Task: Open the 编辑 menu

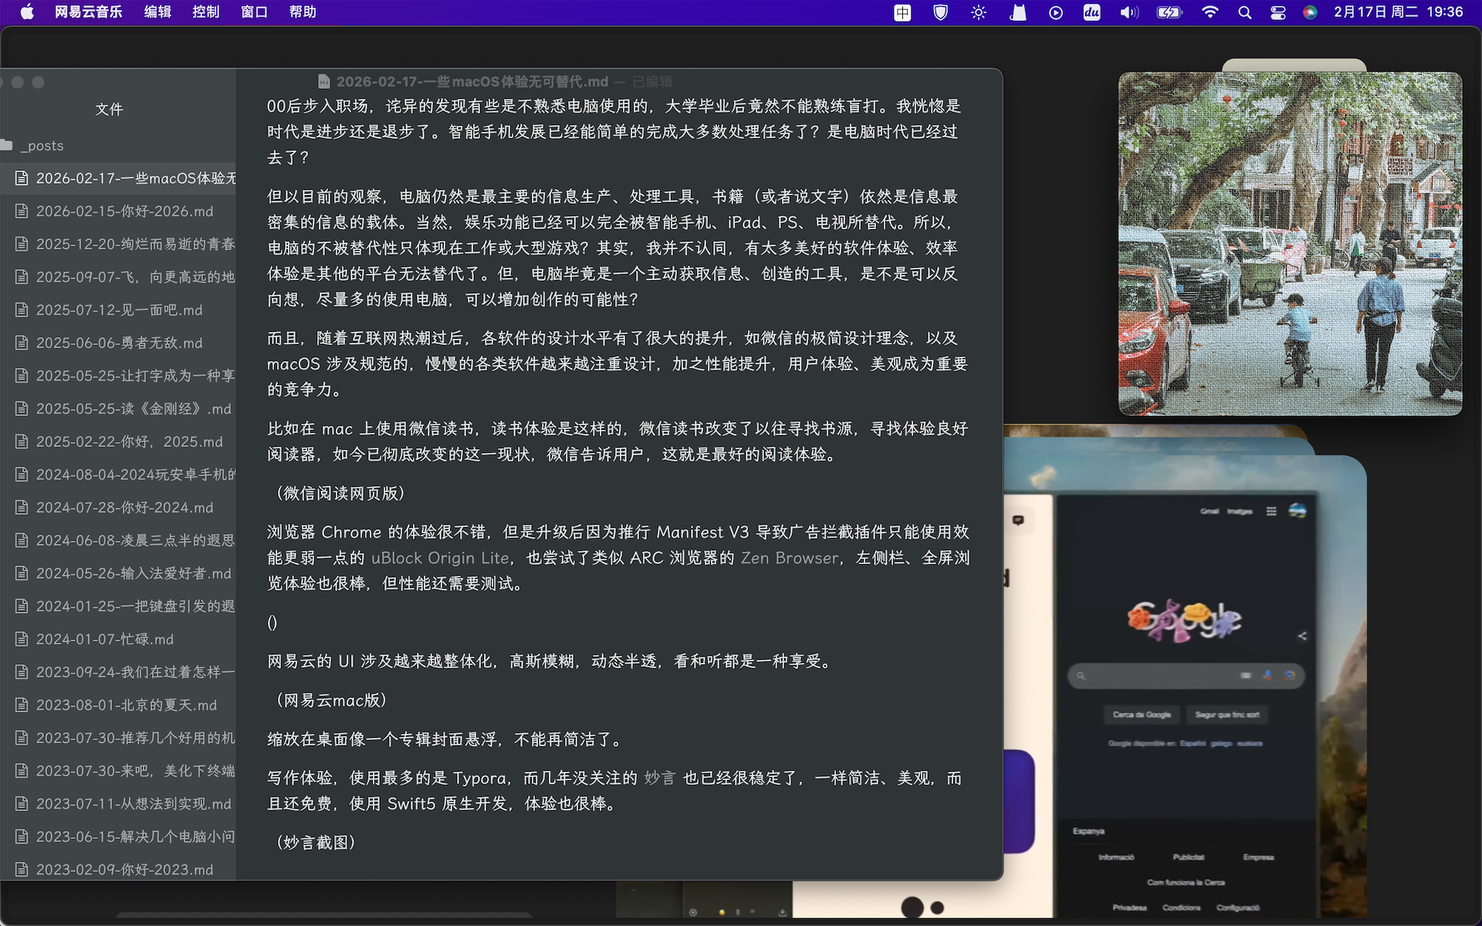Action: pyautogui.click(x=157, y=12)
